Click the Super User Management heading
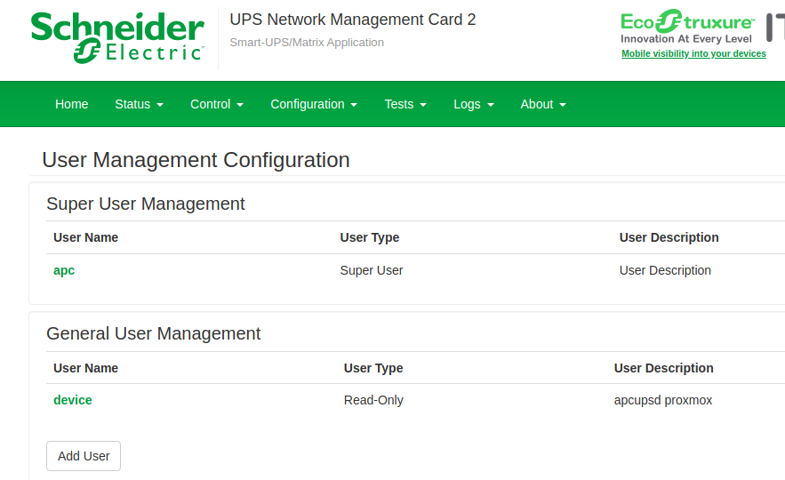This screenshot has height=480, width=785. [146, 204]
